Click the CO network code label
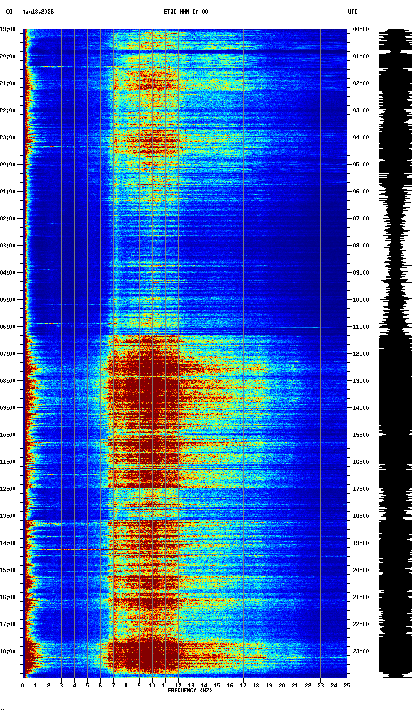Viewport: 415px width, 714px height. [x=9, y=12]
